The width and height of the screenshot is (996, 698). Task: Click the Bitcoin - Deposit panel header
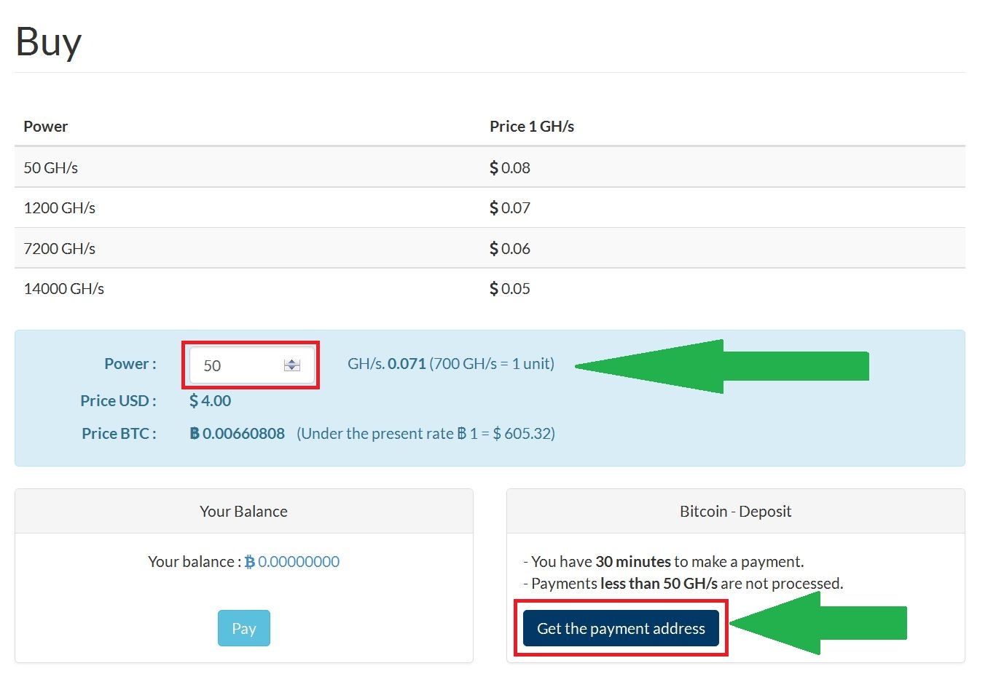point(736,511)
